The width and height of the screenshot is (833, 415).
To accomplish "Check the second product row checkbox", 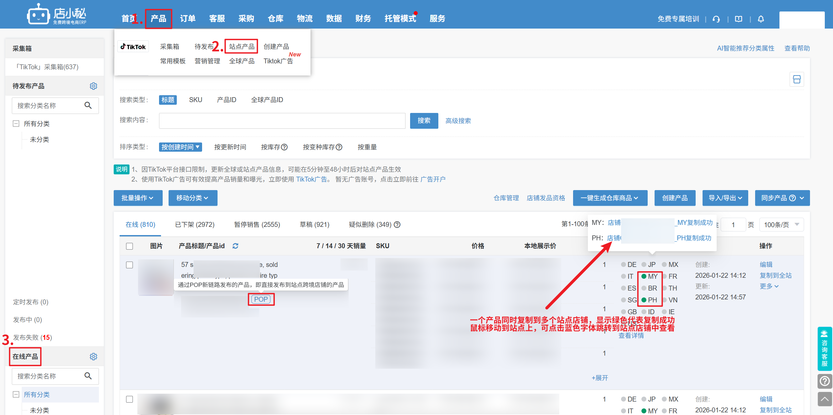I will 129,399.
